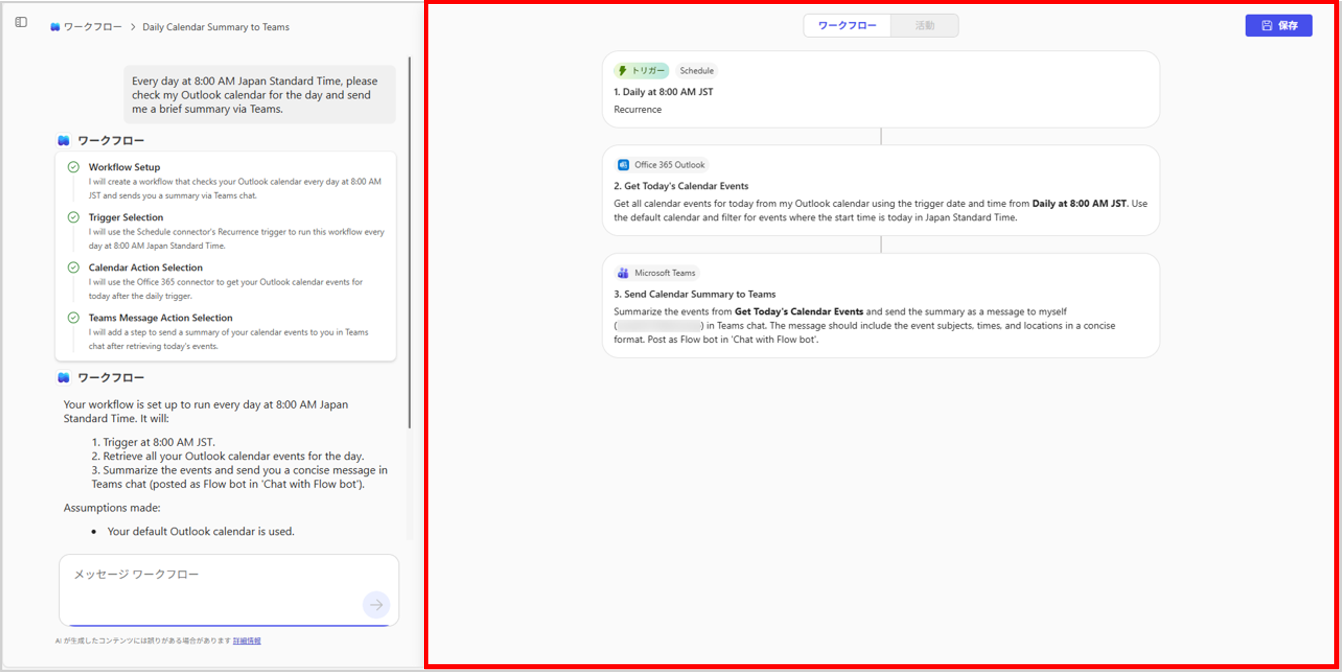Screen dimensions: 1342x672
Task: Click the Calendar Action Selection checkmark
Action: click(x=73, y=267)
